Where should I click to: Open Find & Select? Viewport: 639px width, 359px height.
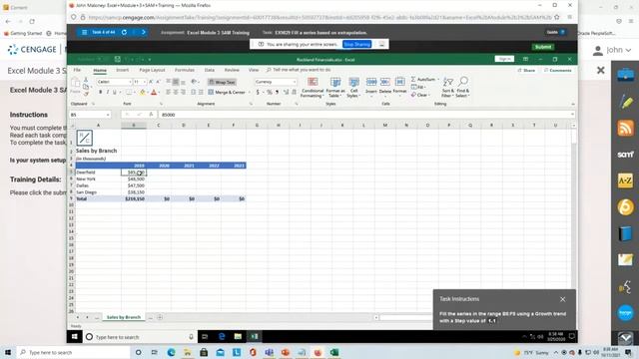pyautogui.click(x=462, y=87)
